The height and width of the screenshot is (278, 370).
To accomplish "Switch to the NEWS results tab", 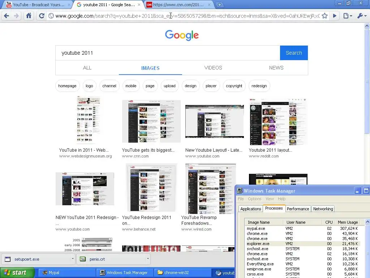I will click(x=276, y=68).
